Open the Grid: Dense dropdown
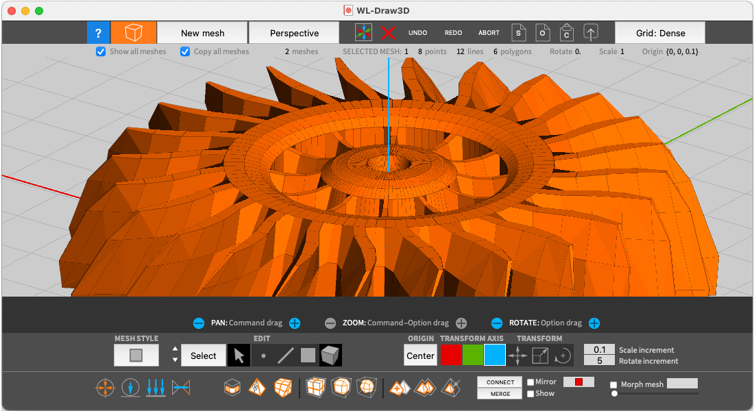Viewport: 754px width, 411px height. pyautogui.click(x=660, y=33)
